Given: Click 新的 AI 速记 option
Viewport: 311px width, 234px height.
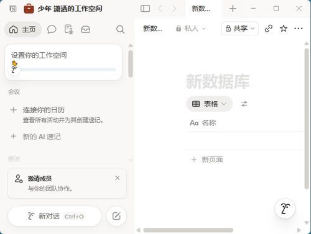Looking at the screenshot, I should pyautogui.click(x=42, y=137).
